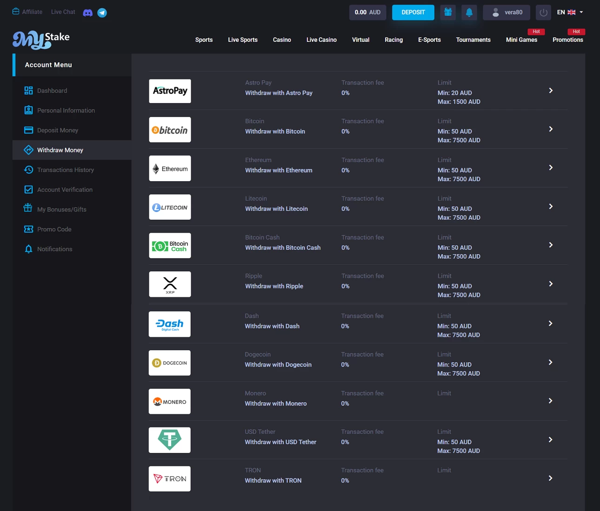Image resolution: width=600 pixels, height=511 pixels.
Task: Select Promo Code in Account Menu
Action: pyautogui.click(x=72, y=229)
